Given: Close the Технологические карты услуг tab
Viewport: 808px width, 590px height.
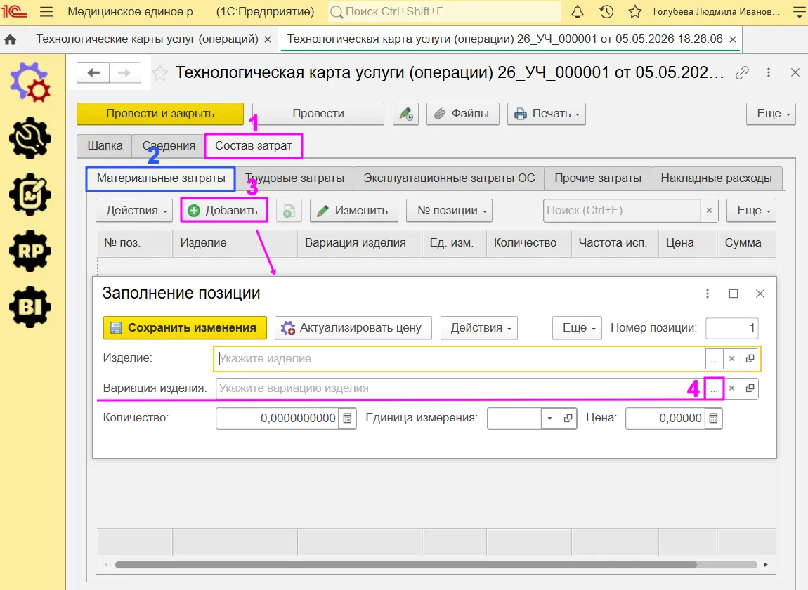Looking at the screenshot, I should point(268,39).
